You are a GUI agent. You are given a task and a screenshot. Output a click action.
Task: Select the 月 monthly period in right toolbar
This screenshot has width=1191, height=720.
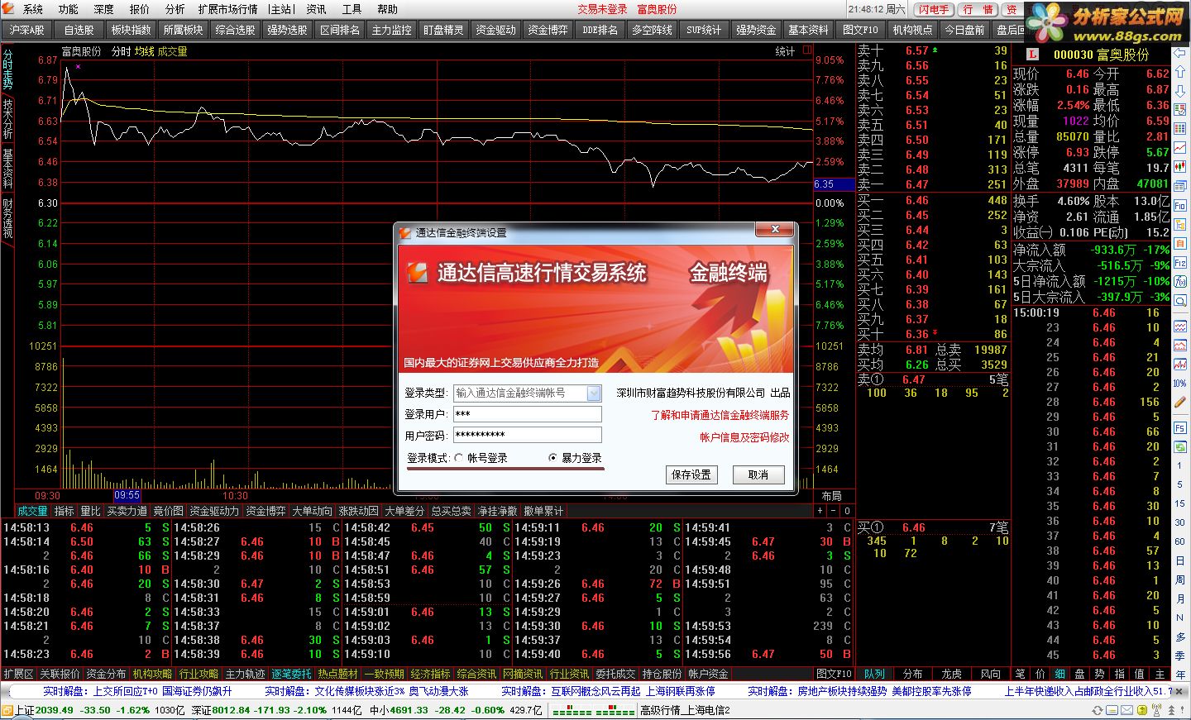(x=1180, y=598)
